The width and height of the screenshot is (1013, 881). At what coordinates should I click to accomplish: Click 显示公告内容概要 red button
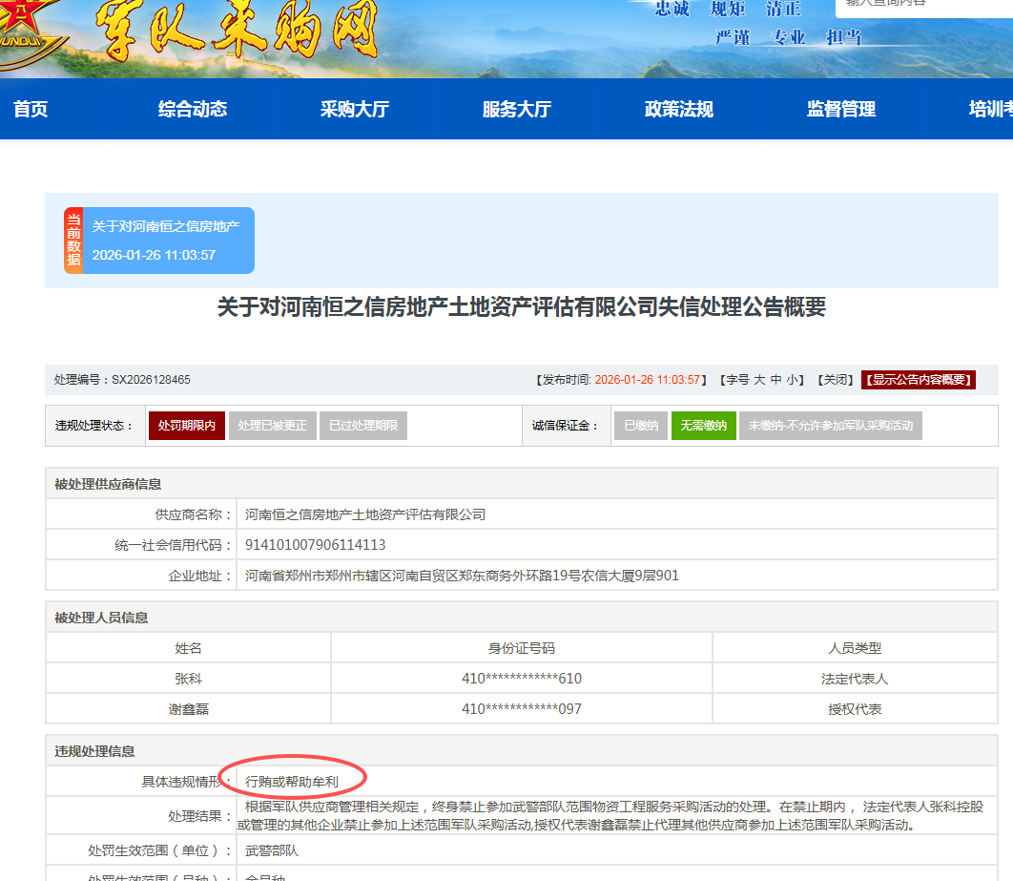pos(918,380)
